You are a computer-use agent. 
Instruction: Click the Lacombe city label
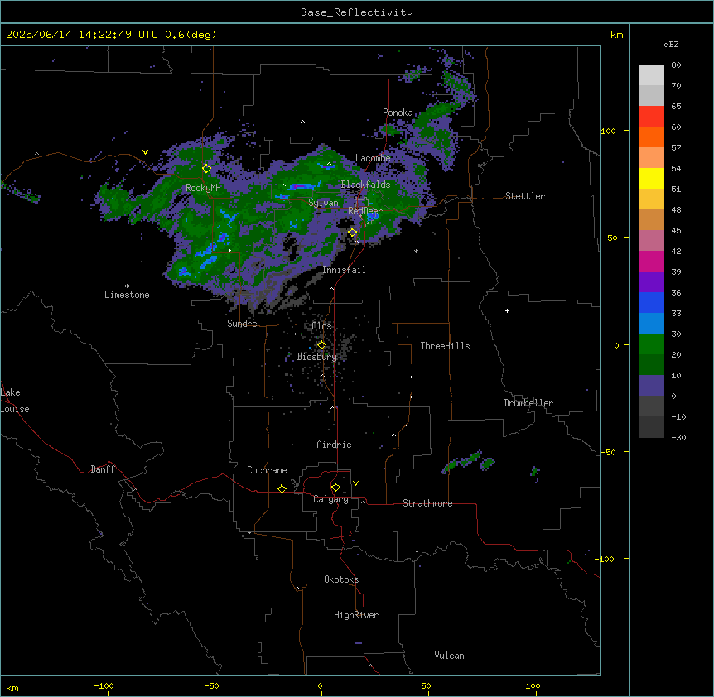click(373, 158)
